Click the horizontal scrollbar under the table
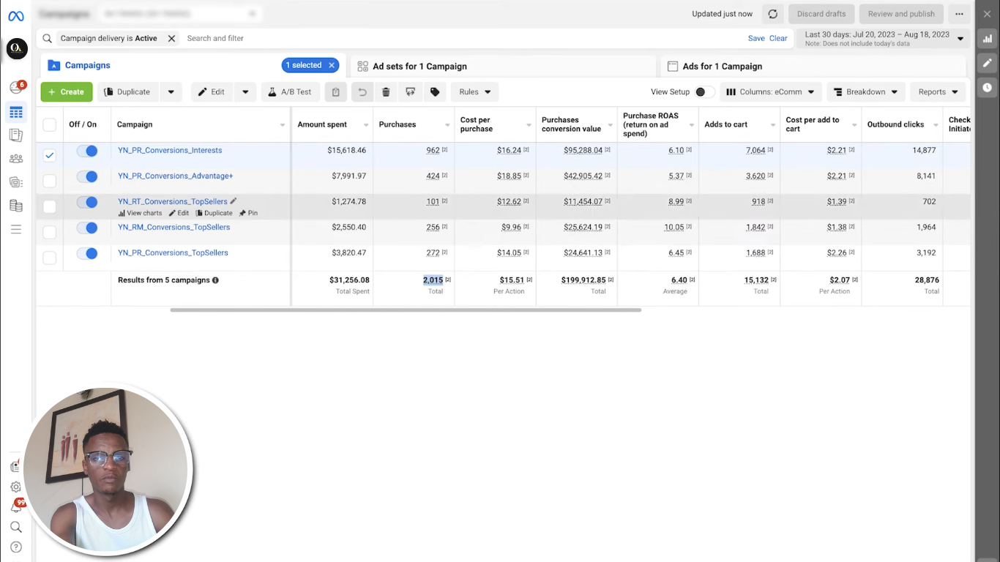The height and width of the screenshot is (562, 1000). tap(406, 310)
